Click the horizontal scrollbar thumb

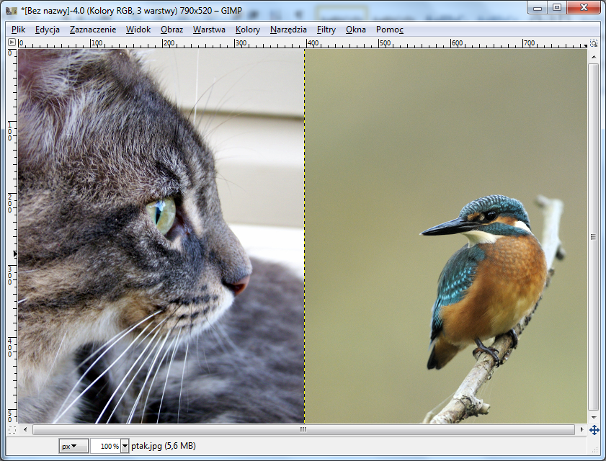click(303, 429)
